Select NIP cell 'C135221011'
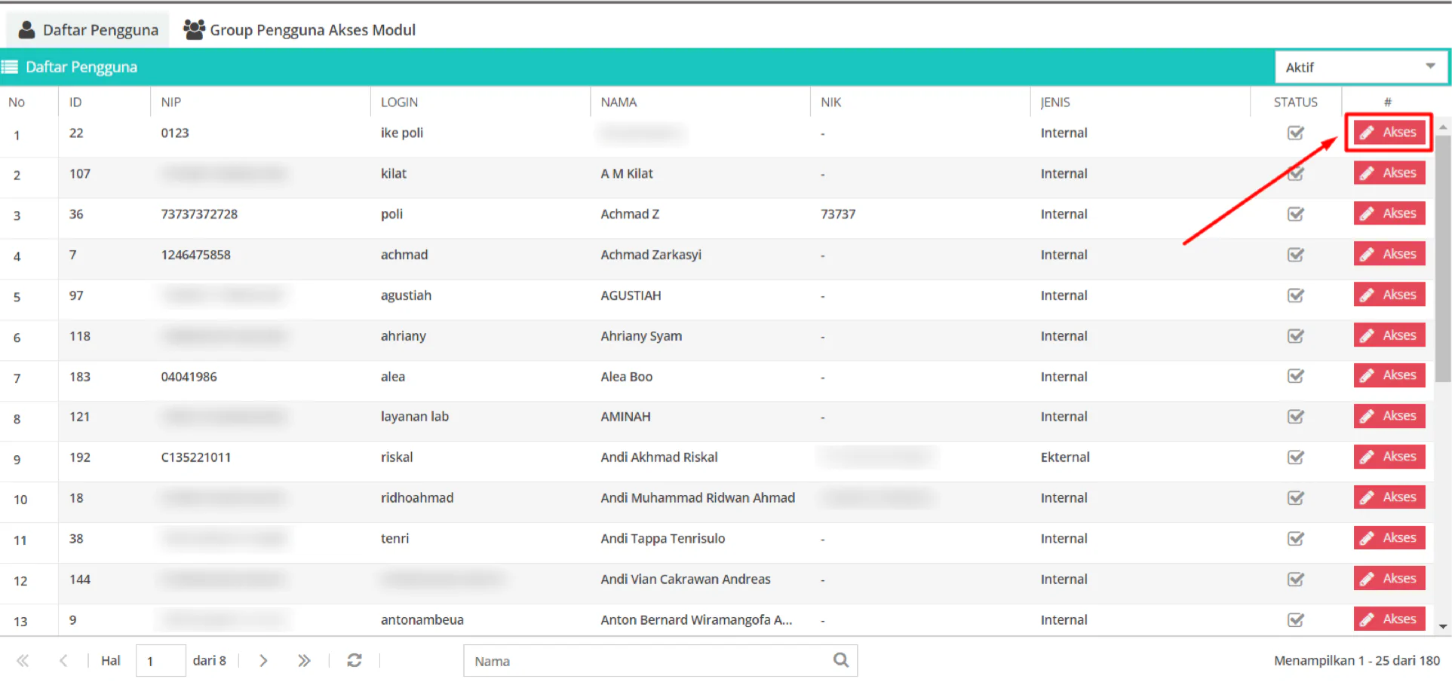 click(196, 457)
